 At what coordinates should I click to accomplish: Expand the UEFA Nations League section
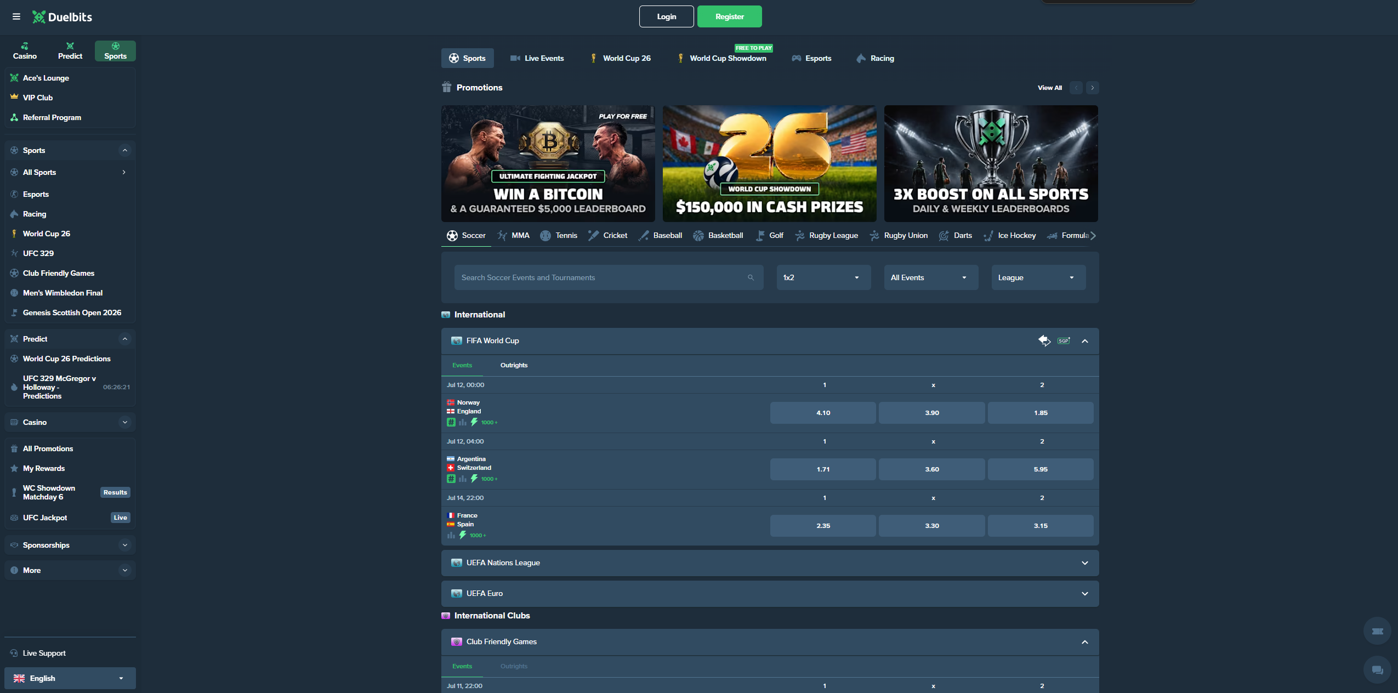tap(770, 563)
